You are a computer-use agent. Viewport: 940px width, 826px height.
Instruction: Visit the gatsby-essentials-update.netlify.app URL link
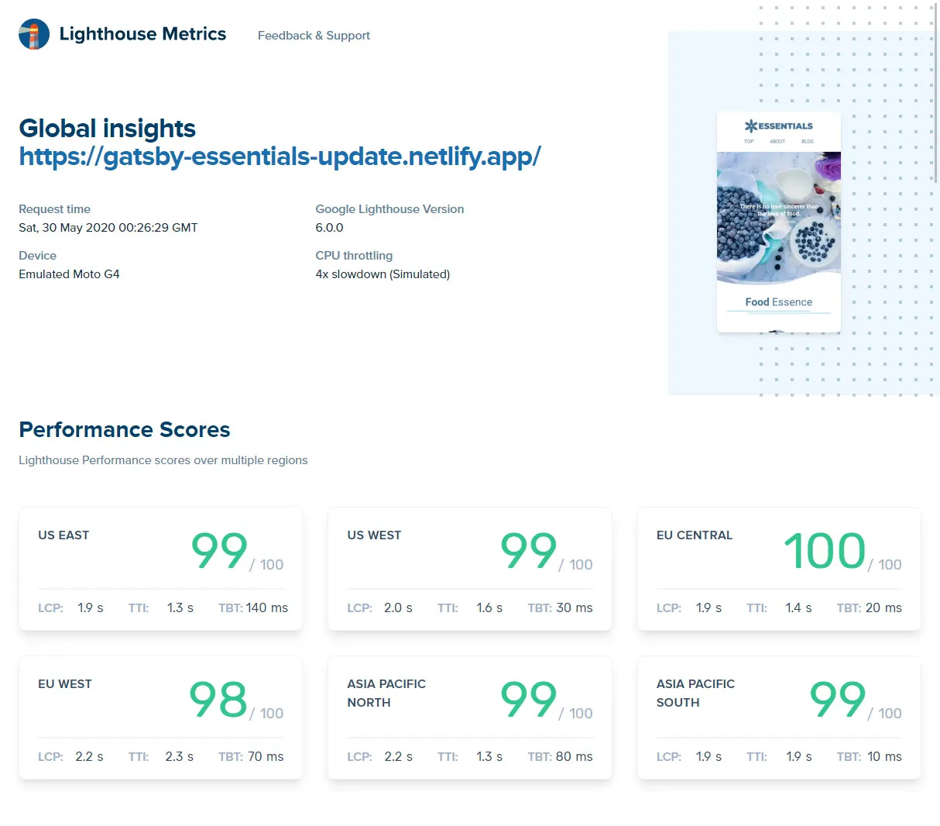point(280,157)
